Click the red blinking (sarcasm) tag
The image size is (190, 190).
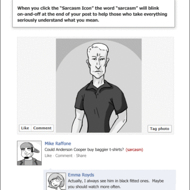pos(134,150)
